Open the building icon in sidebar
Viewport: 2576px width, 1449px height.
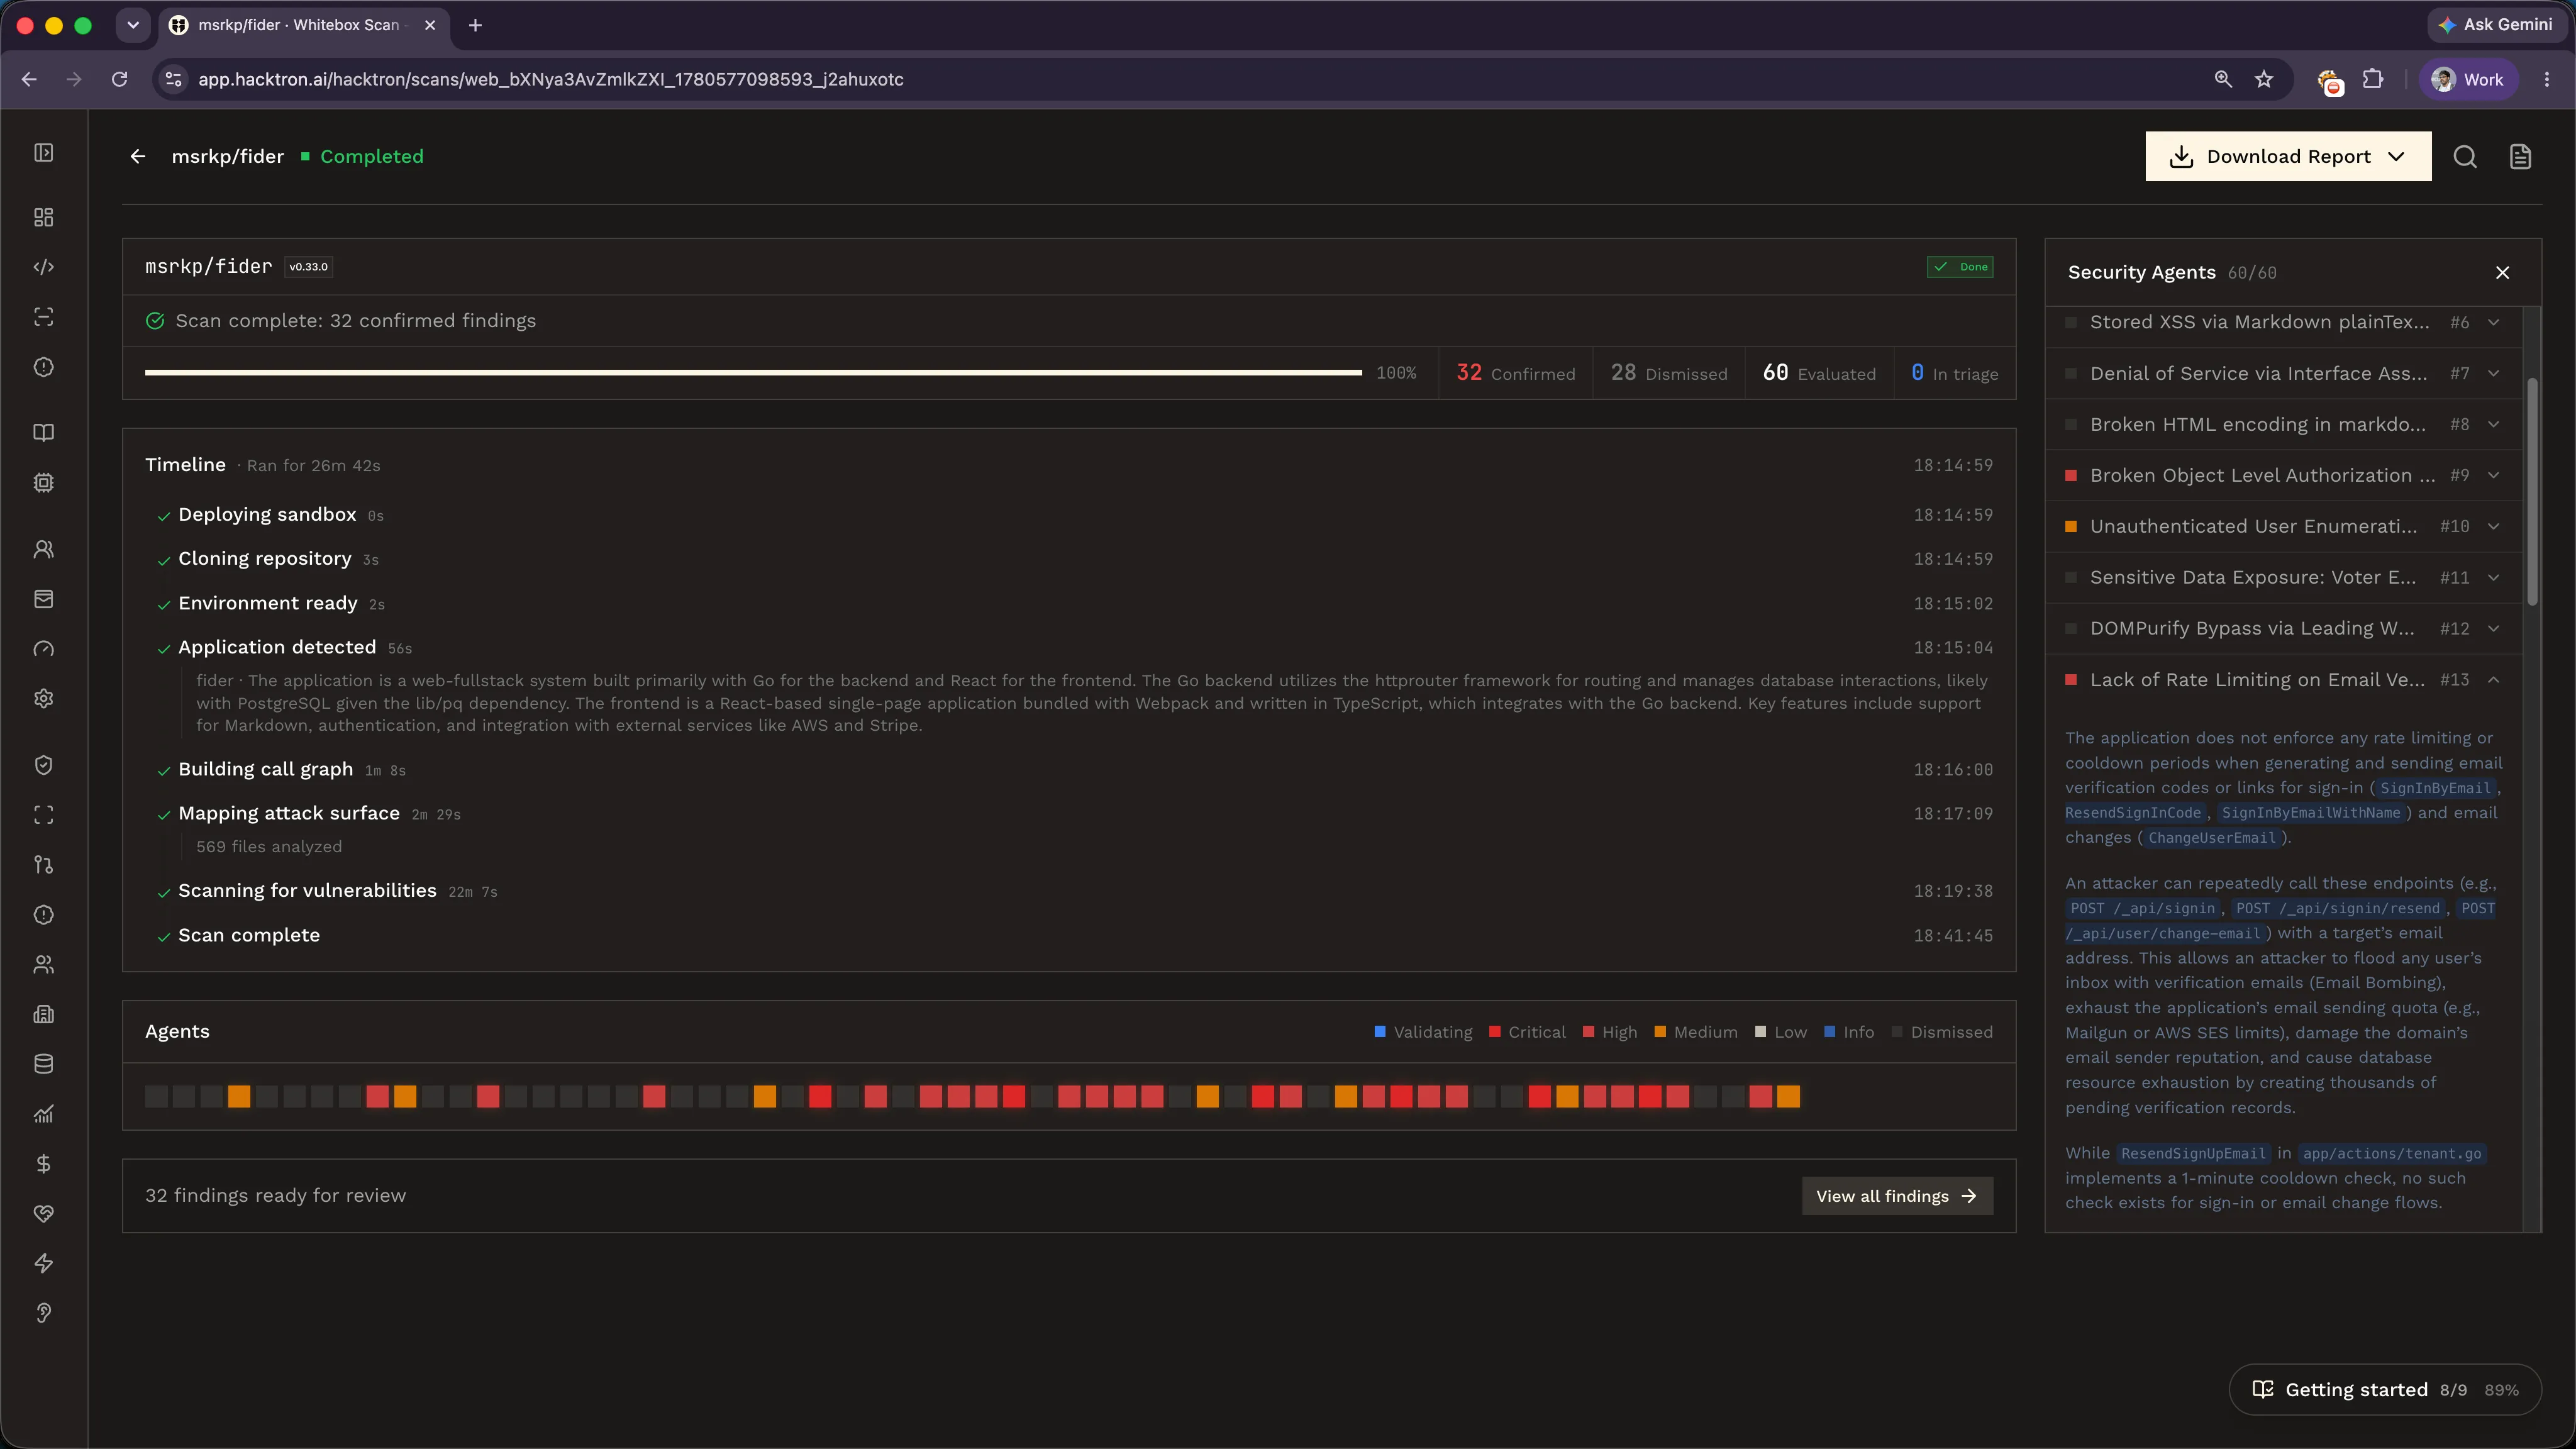pos(43,1014)
